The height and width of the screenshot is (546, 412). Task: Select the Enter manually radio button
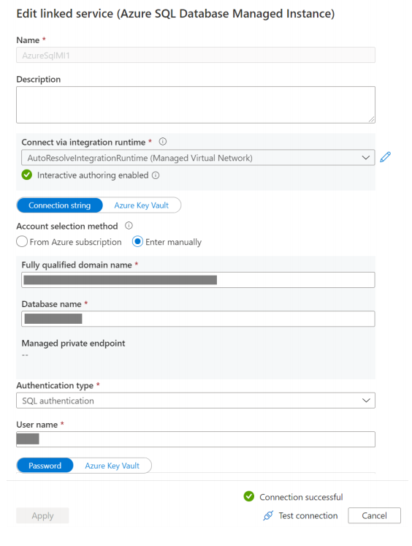137,241
